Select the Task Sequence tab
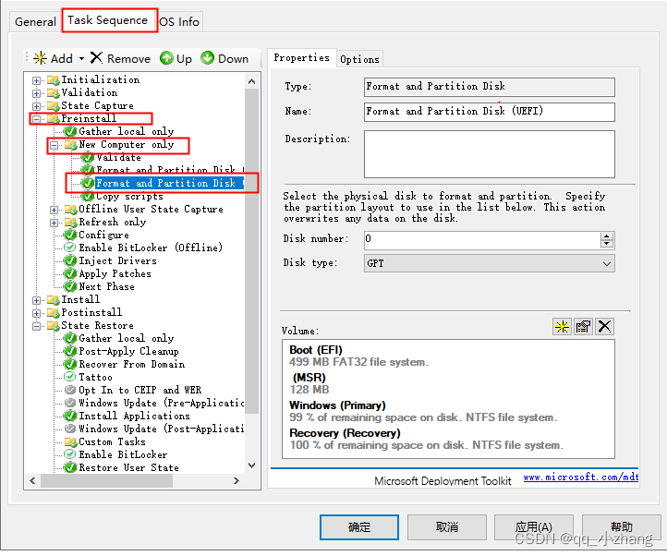Image resolution: width=667 pixels, height=556 pixels. (108, 20)
